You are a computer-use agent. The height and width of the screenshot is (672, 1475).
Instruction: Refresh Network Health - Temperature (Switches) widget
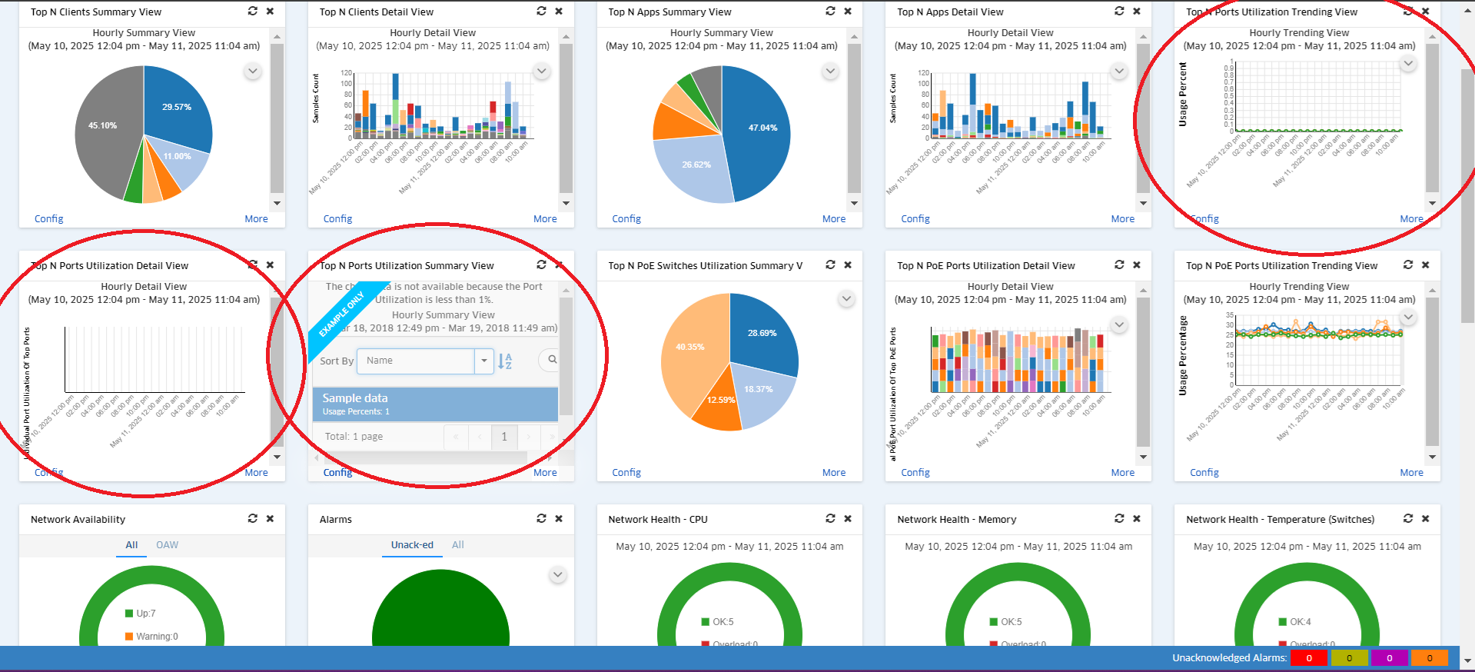[1408, 518]
